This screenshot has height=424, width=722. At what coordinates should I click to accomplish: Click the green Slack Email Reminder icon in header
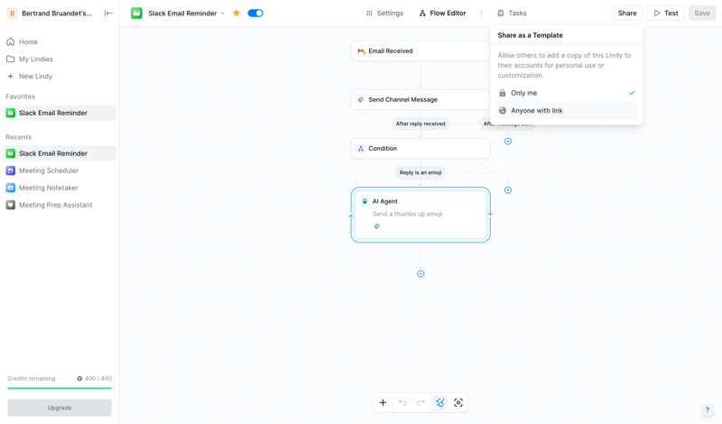click(x=136, y=14)
